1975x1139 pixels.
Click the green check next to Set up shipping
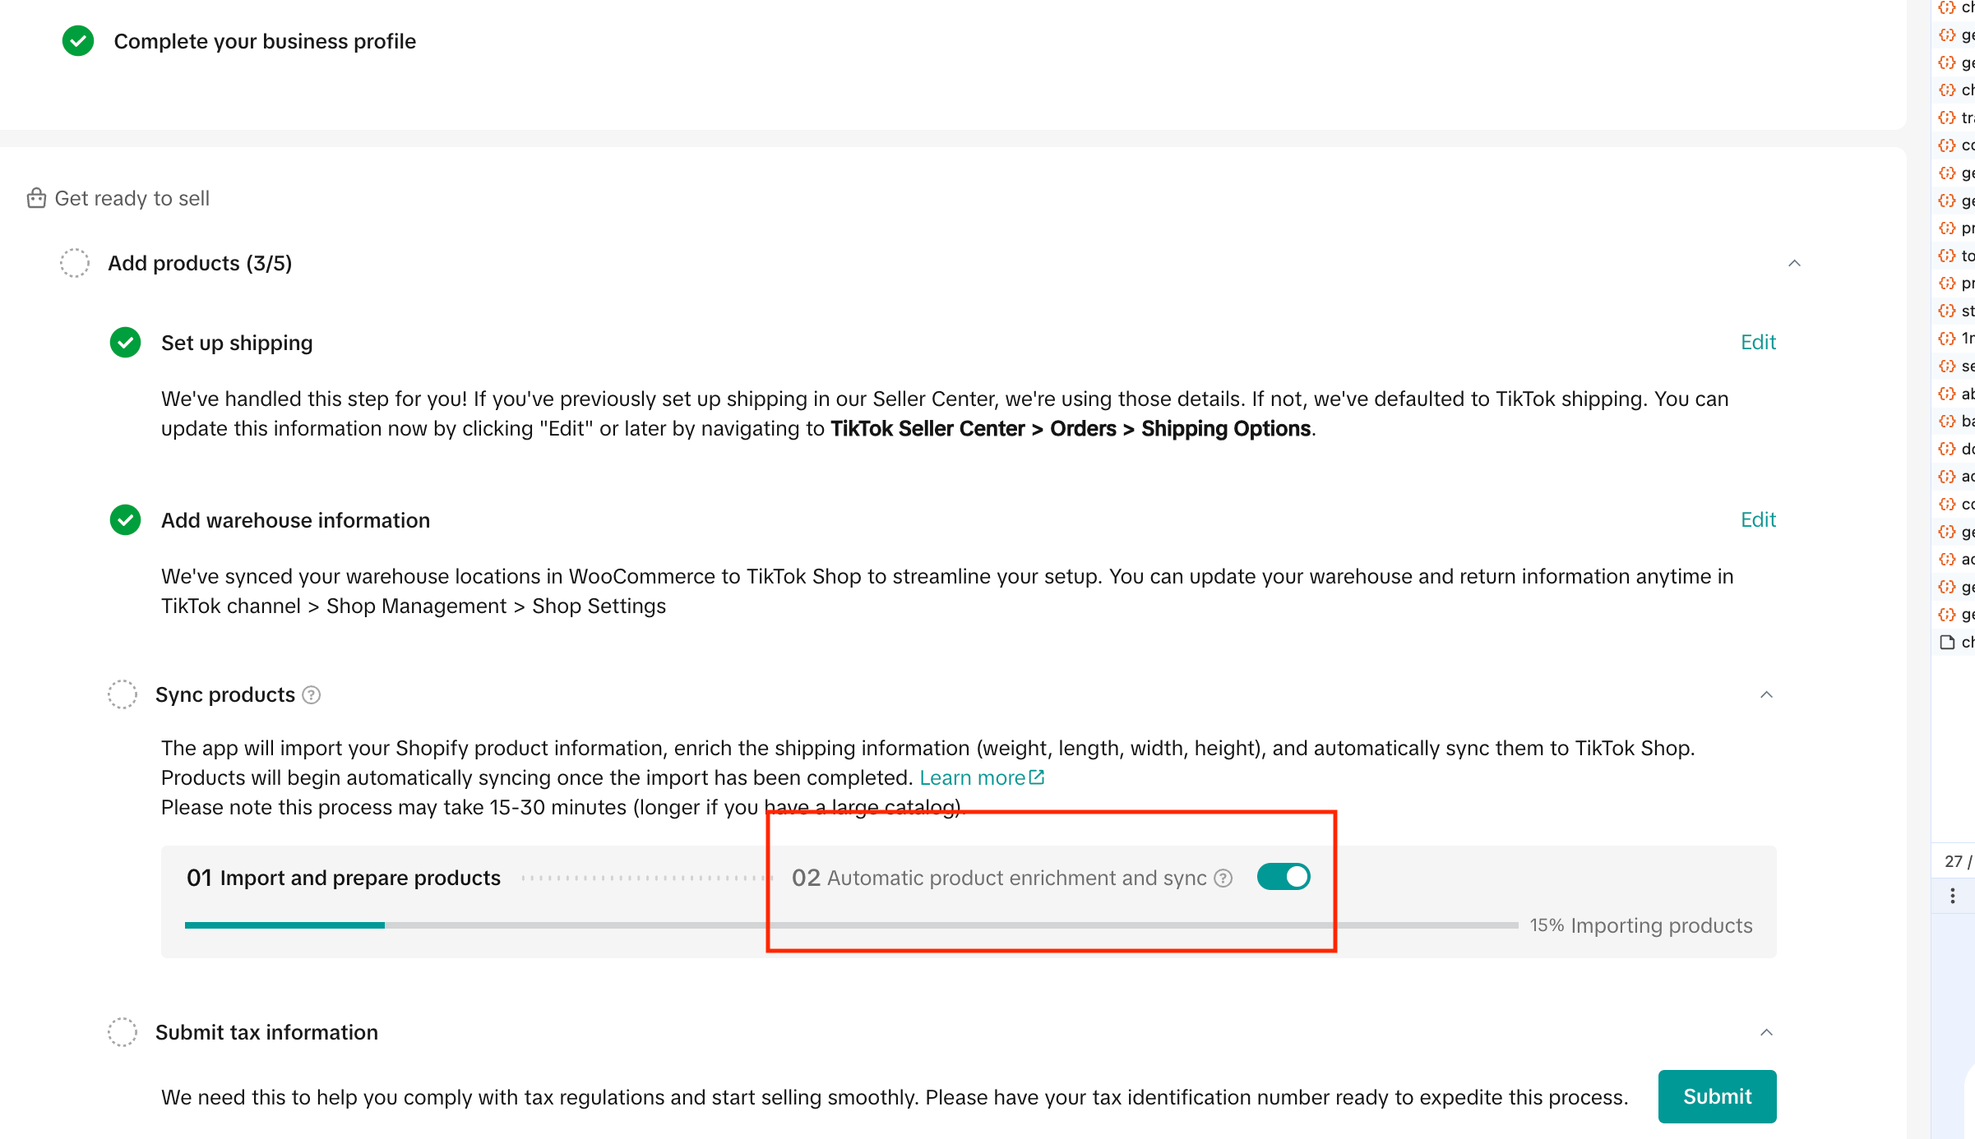[x=125, y=343]
